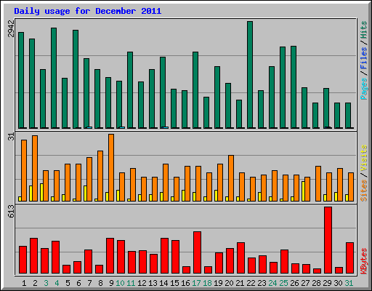Click the red KBytes bar for day 17
Screen dimensions: 372x291
click(198, 252)
